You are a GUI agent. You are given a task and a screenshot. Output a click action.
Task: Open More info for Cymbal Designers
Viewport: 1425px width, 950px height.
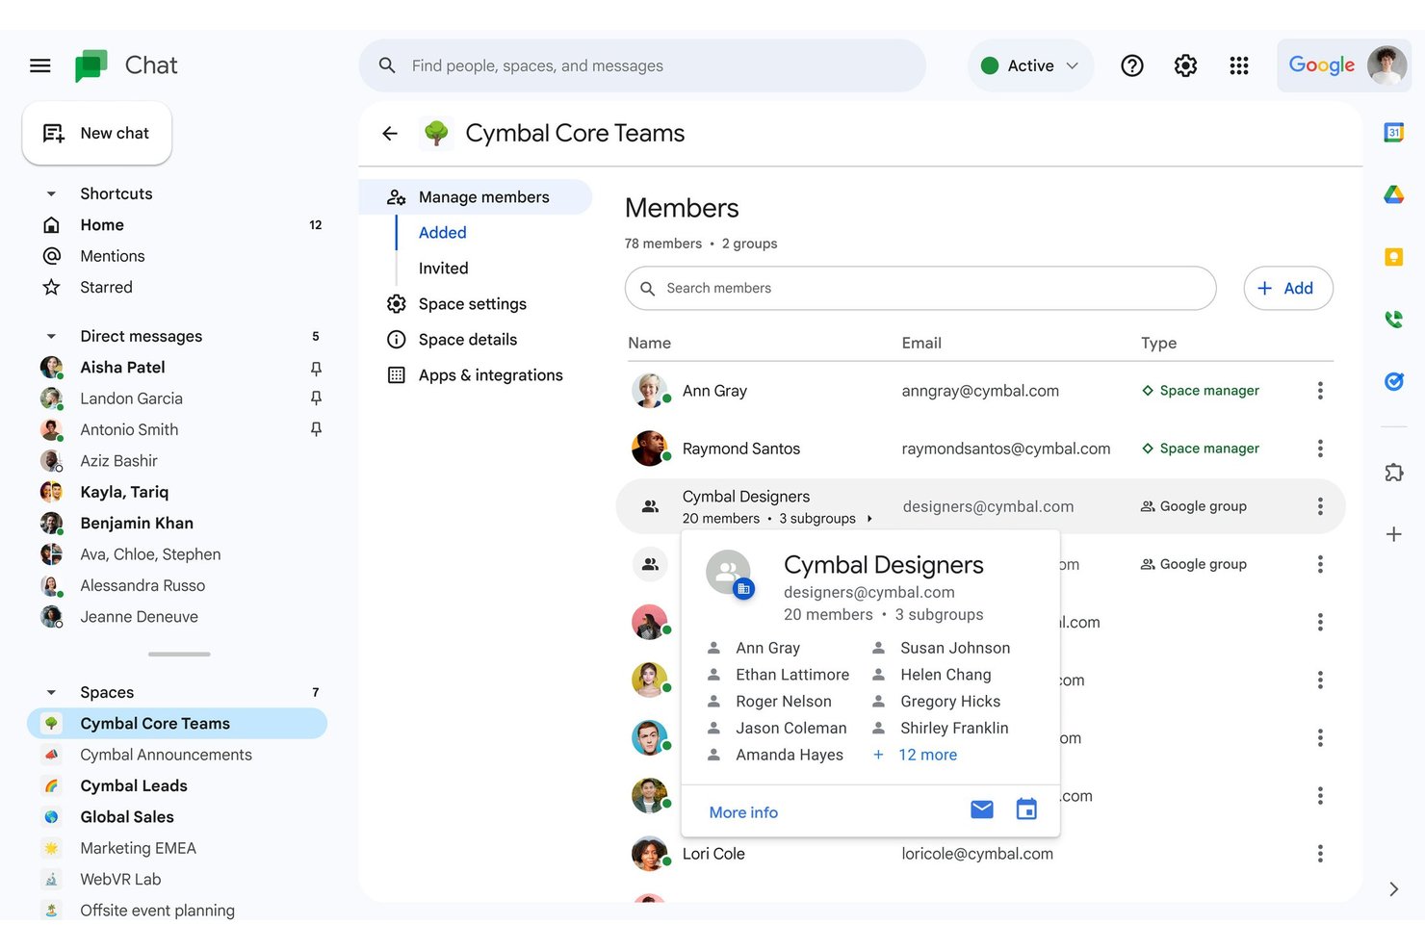(743, 812)
